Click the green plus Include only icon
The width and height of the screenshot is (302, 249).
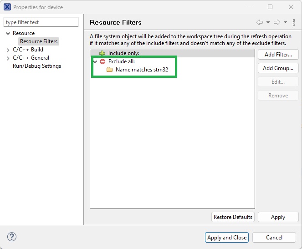click(x=102, y=53)
